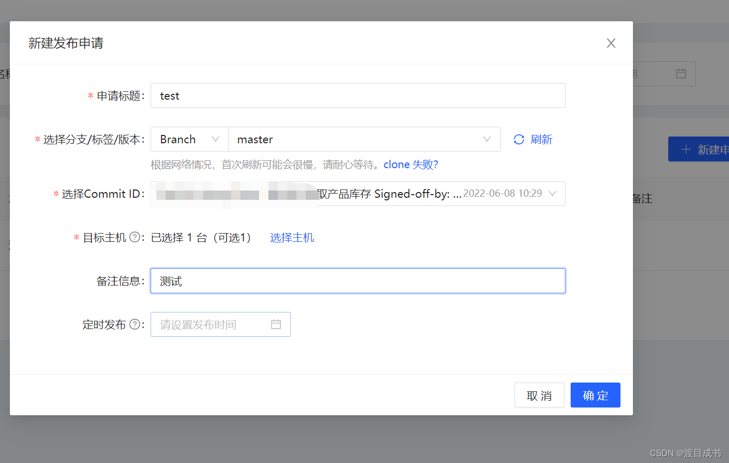Click the 选择分支/标签/版本 label
729x463 pixels.
click(x=91, y=139)
